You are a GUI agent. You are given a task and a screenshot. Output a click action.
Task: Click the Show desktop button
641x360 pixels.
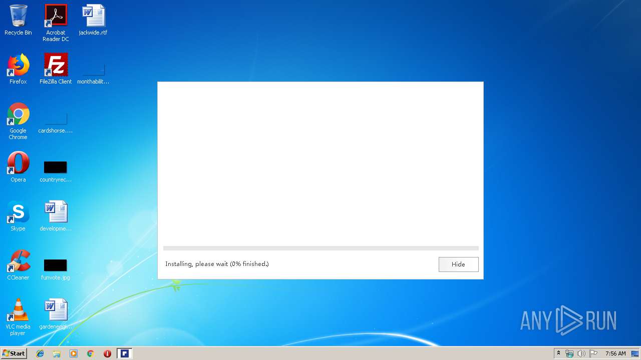pos(635,353)
